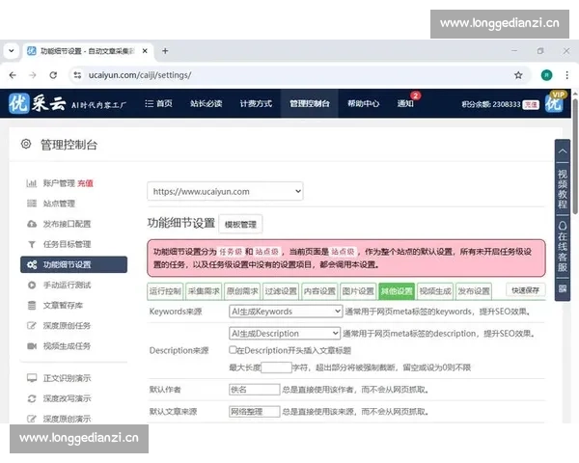This screenshot has width=579, height=463.
Task: Open the Keywords来源 dropdown
Action: point(286,312)
